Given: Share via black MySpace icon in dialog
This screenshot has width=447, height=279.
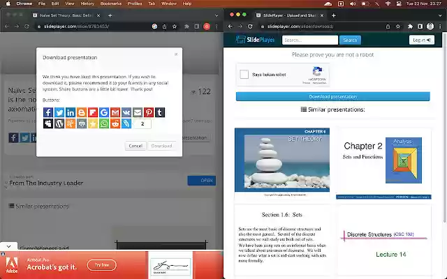Looking at the screenshot, I should click(x=48, y=123).
